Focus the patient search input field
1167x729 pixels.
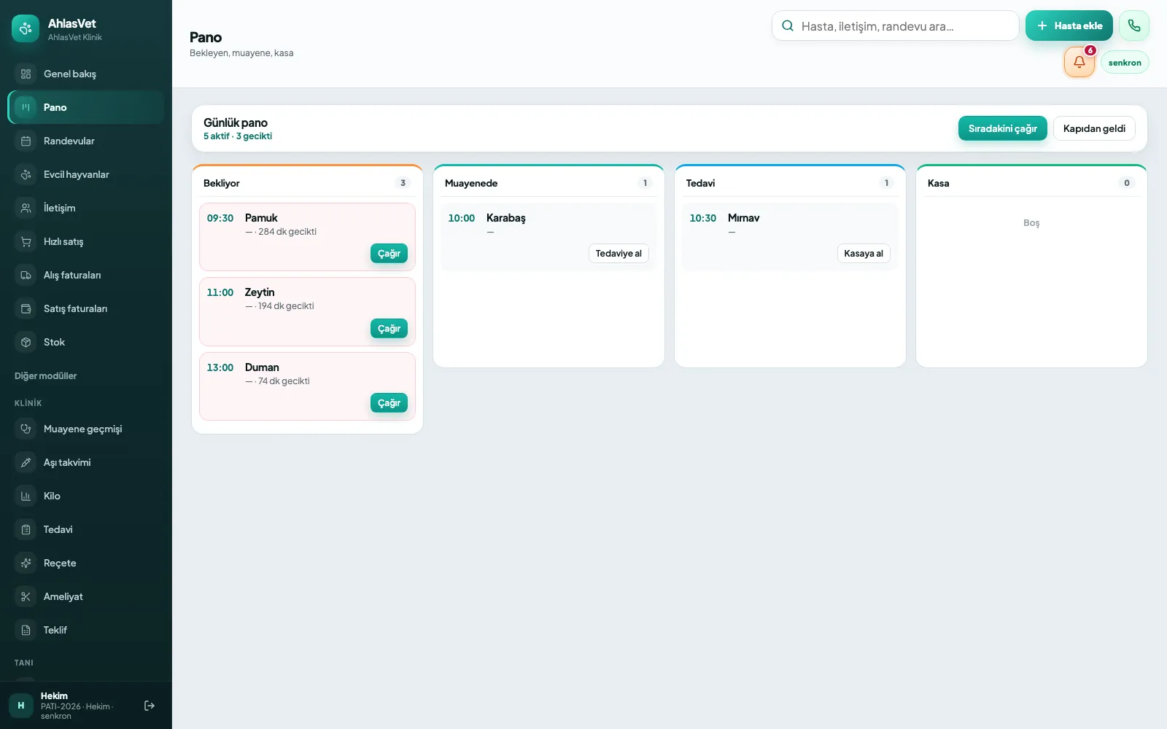pos(896,26)
